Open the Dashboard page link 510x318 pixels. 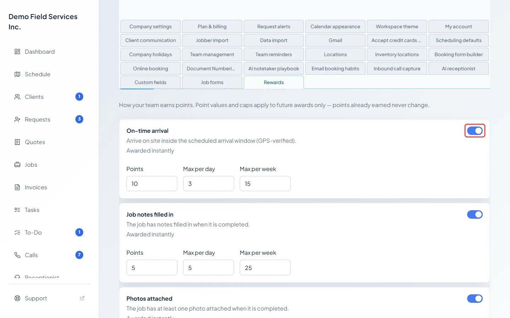pyautogui.click(x=50, y=52)
